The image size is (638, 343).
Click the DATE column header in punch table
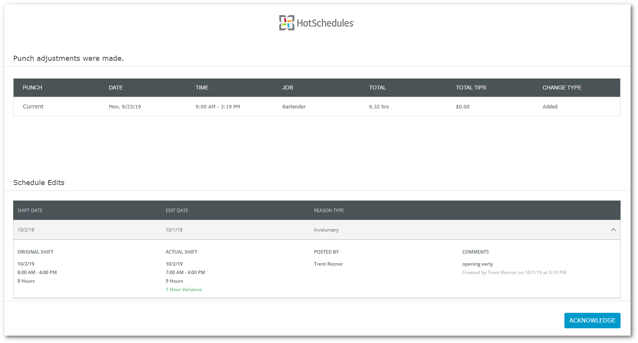click(116, 87)
